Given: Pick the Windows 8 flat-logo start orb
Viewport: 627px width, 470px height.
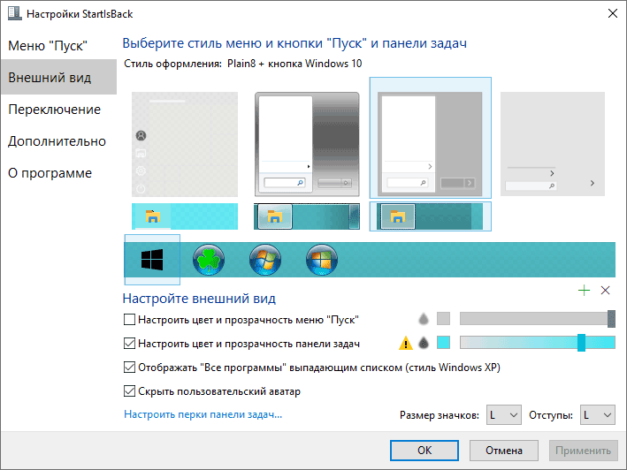Looking at the screenshot, I should tap(322, 260).
